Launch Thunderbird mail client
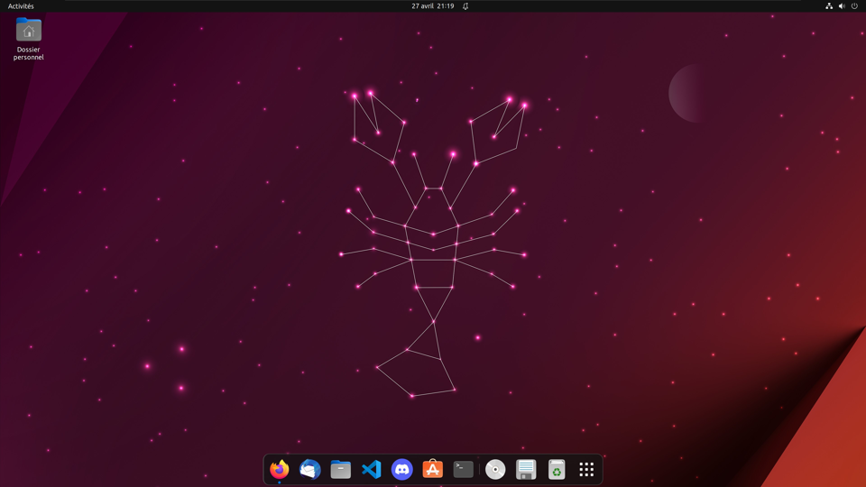This screenshot has width=866, height=487. pos(309,469)
